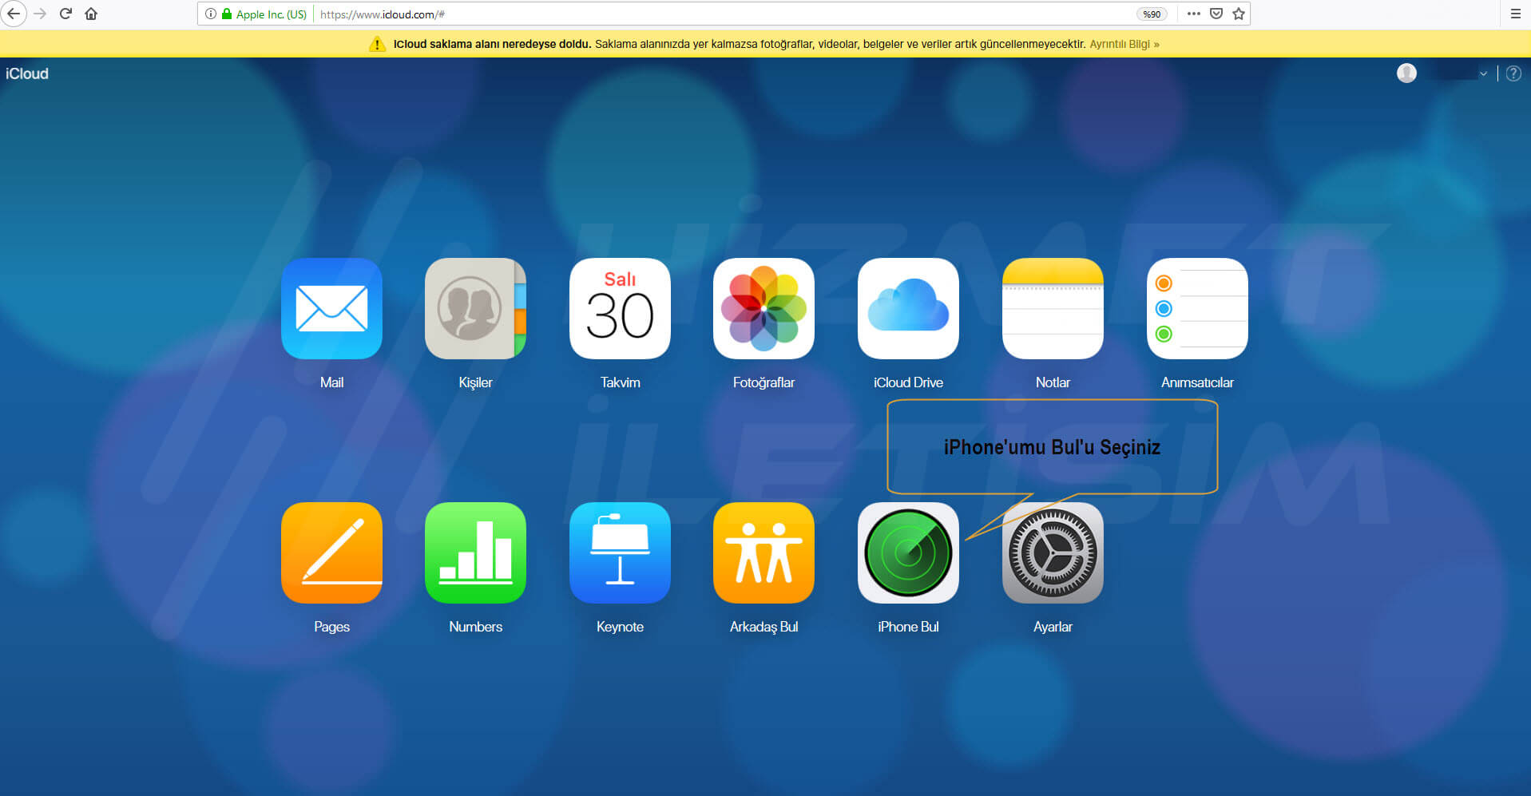1531x796 pixels.
Task: Open the Mail app icon
Action: click(331, 308)
